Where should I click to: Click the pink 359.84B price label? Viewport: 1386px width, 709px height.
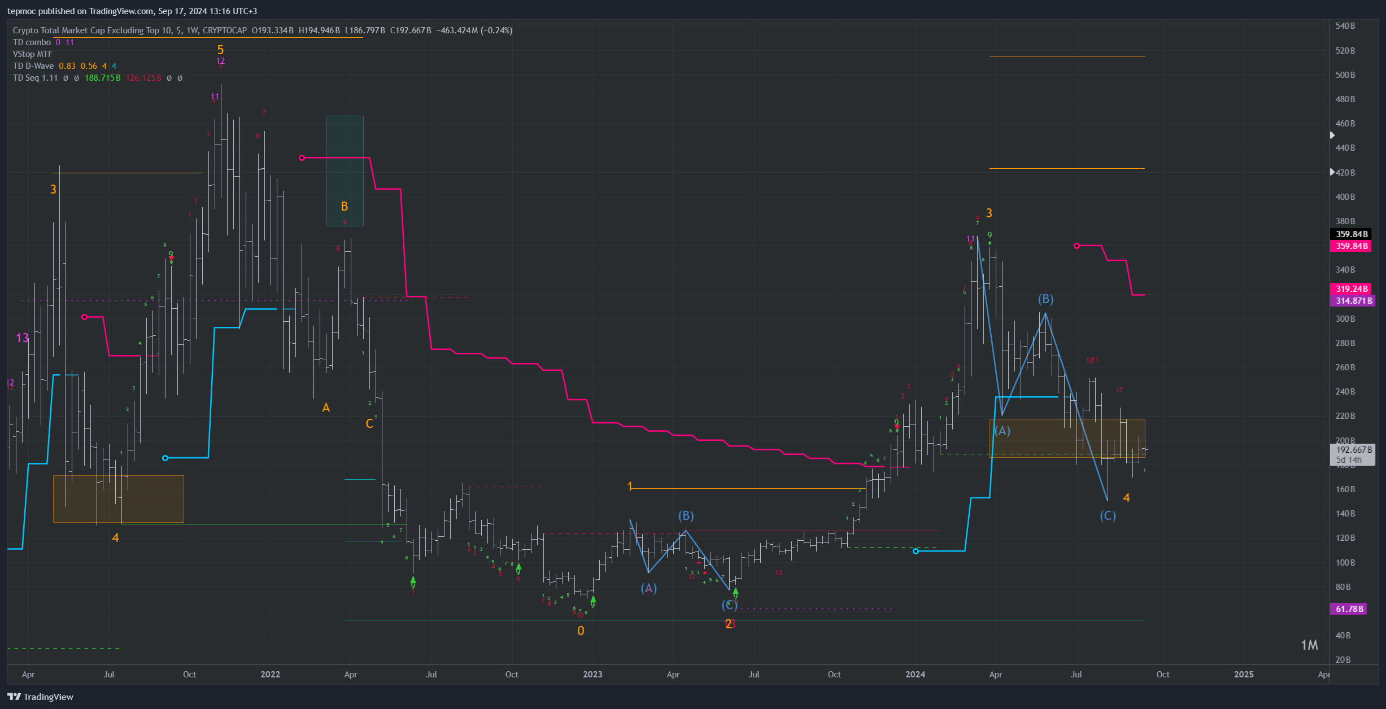[1352, 246]
